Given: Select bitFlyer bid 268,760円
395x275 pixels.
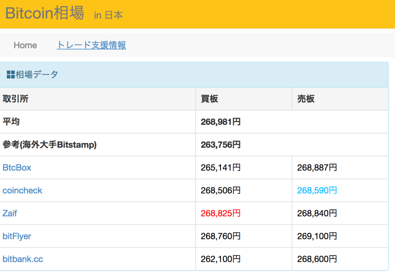Looking at the screenshot, I should 221,236.
